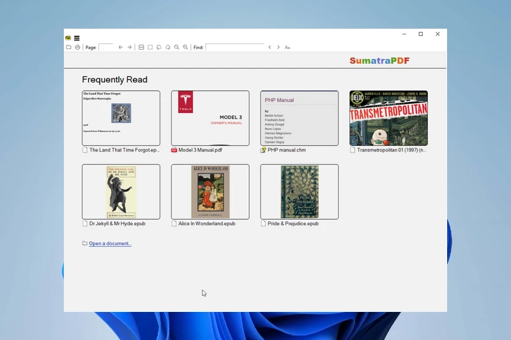Click 'PHP manual.chm' filename
511x340 pixels.
[286, 150]
